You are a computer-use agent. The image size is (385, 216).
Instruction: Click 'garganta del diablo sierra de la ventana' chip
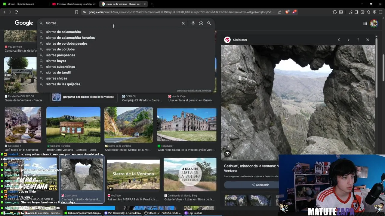point(84,97)
